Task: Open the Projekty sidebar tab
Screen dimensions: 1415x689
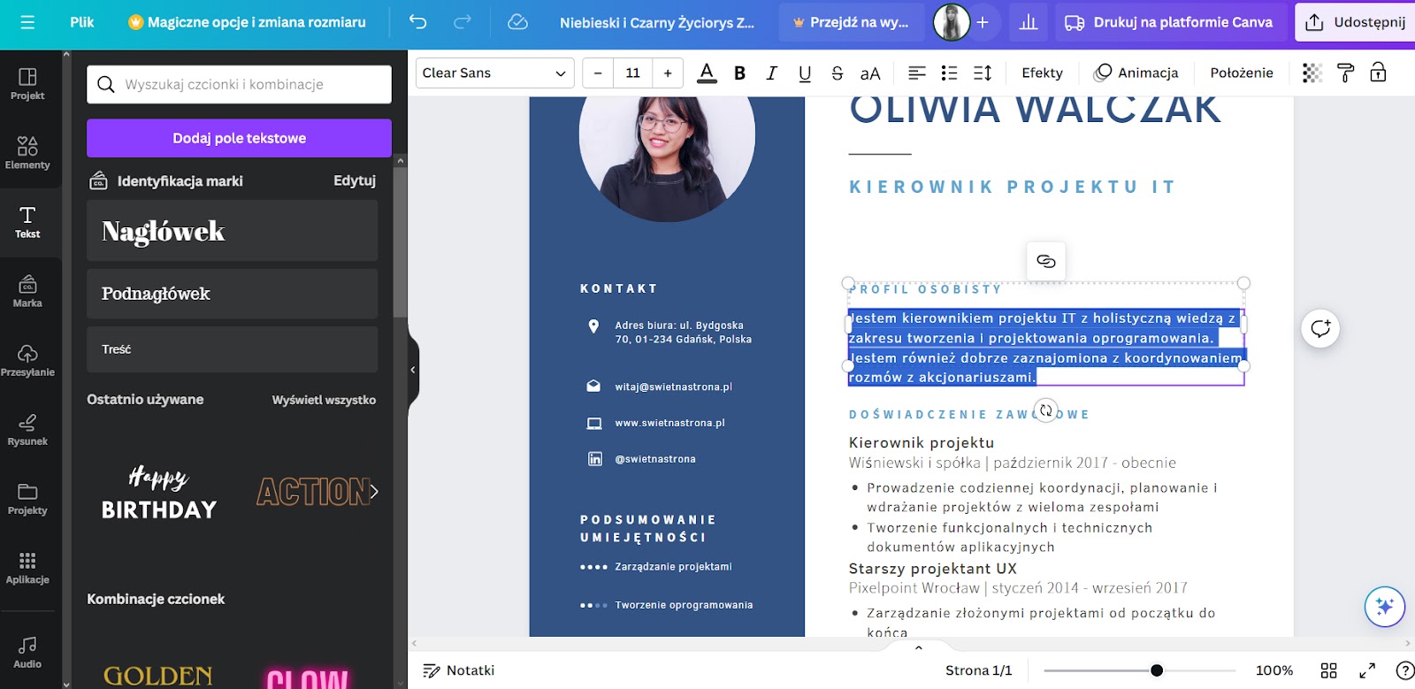Action: [x=27, y=499]
